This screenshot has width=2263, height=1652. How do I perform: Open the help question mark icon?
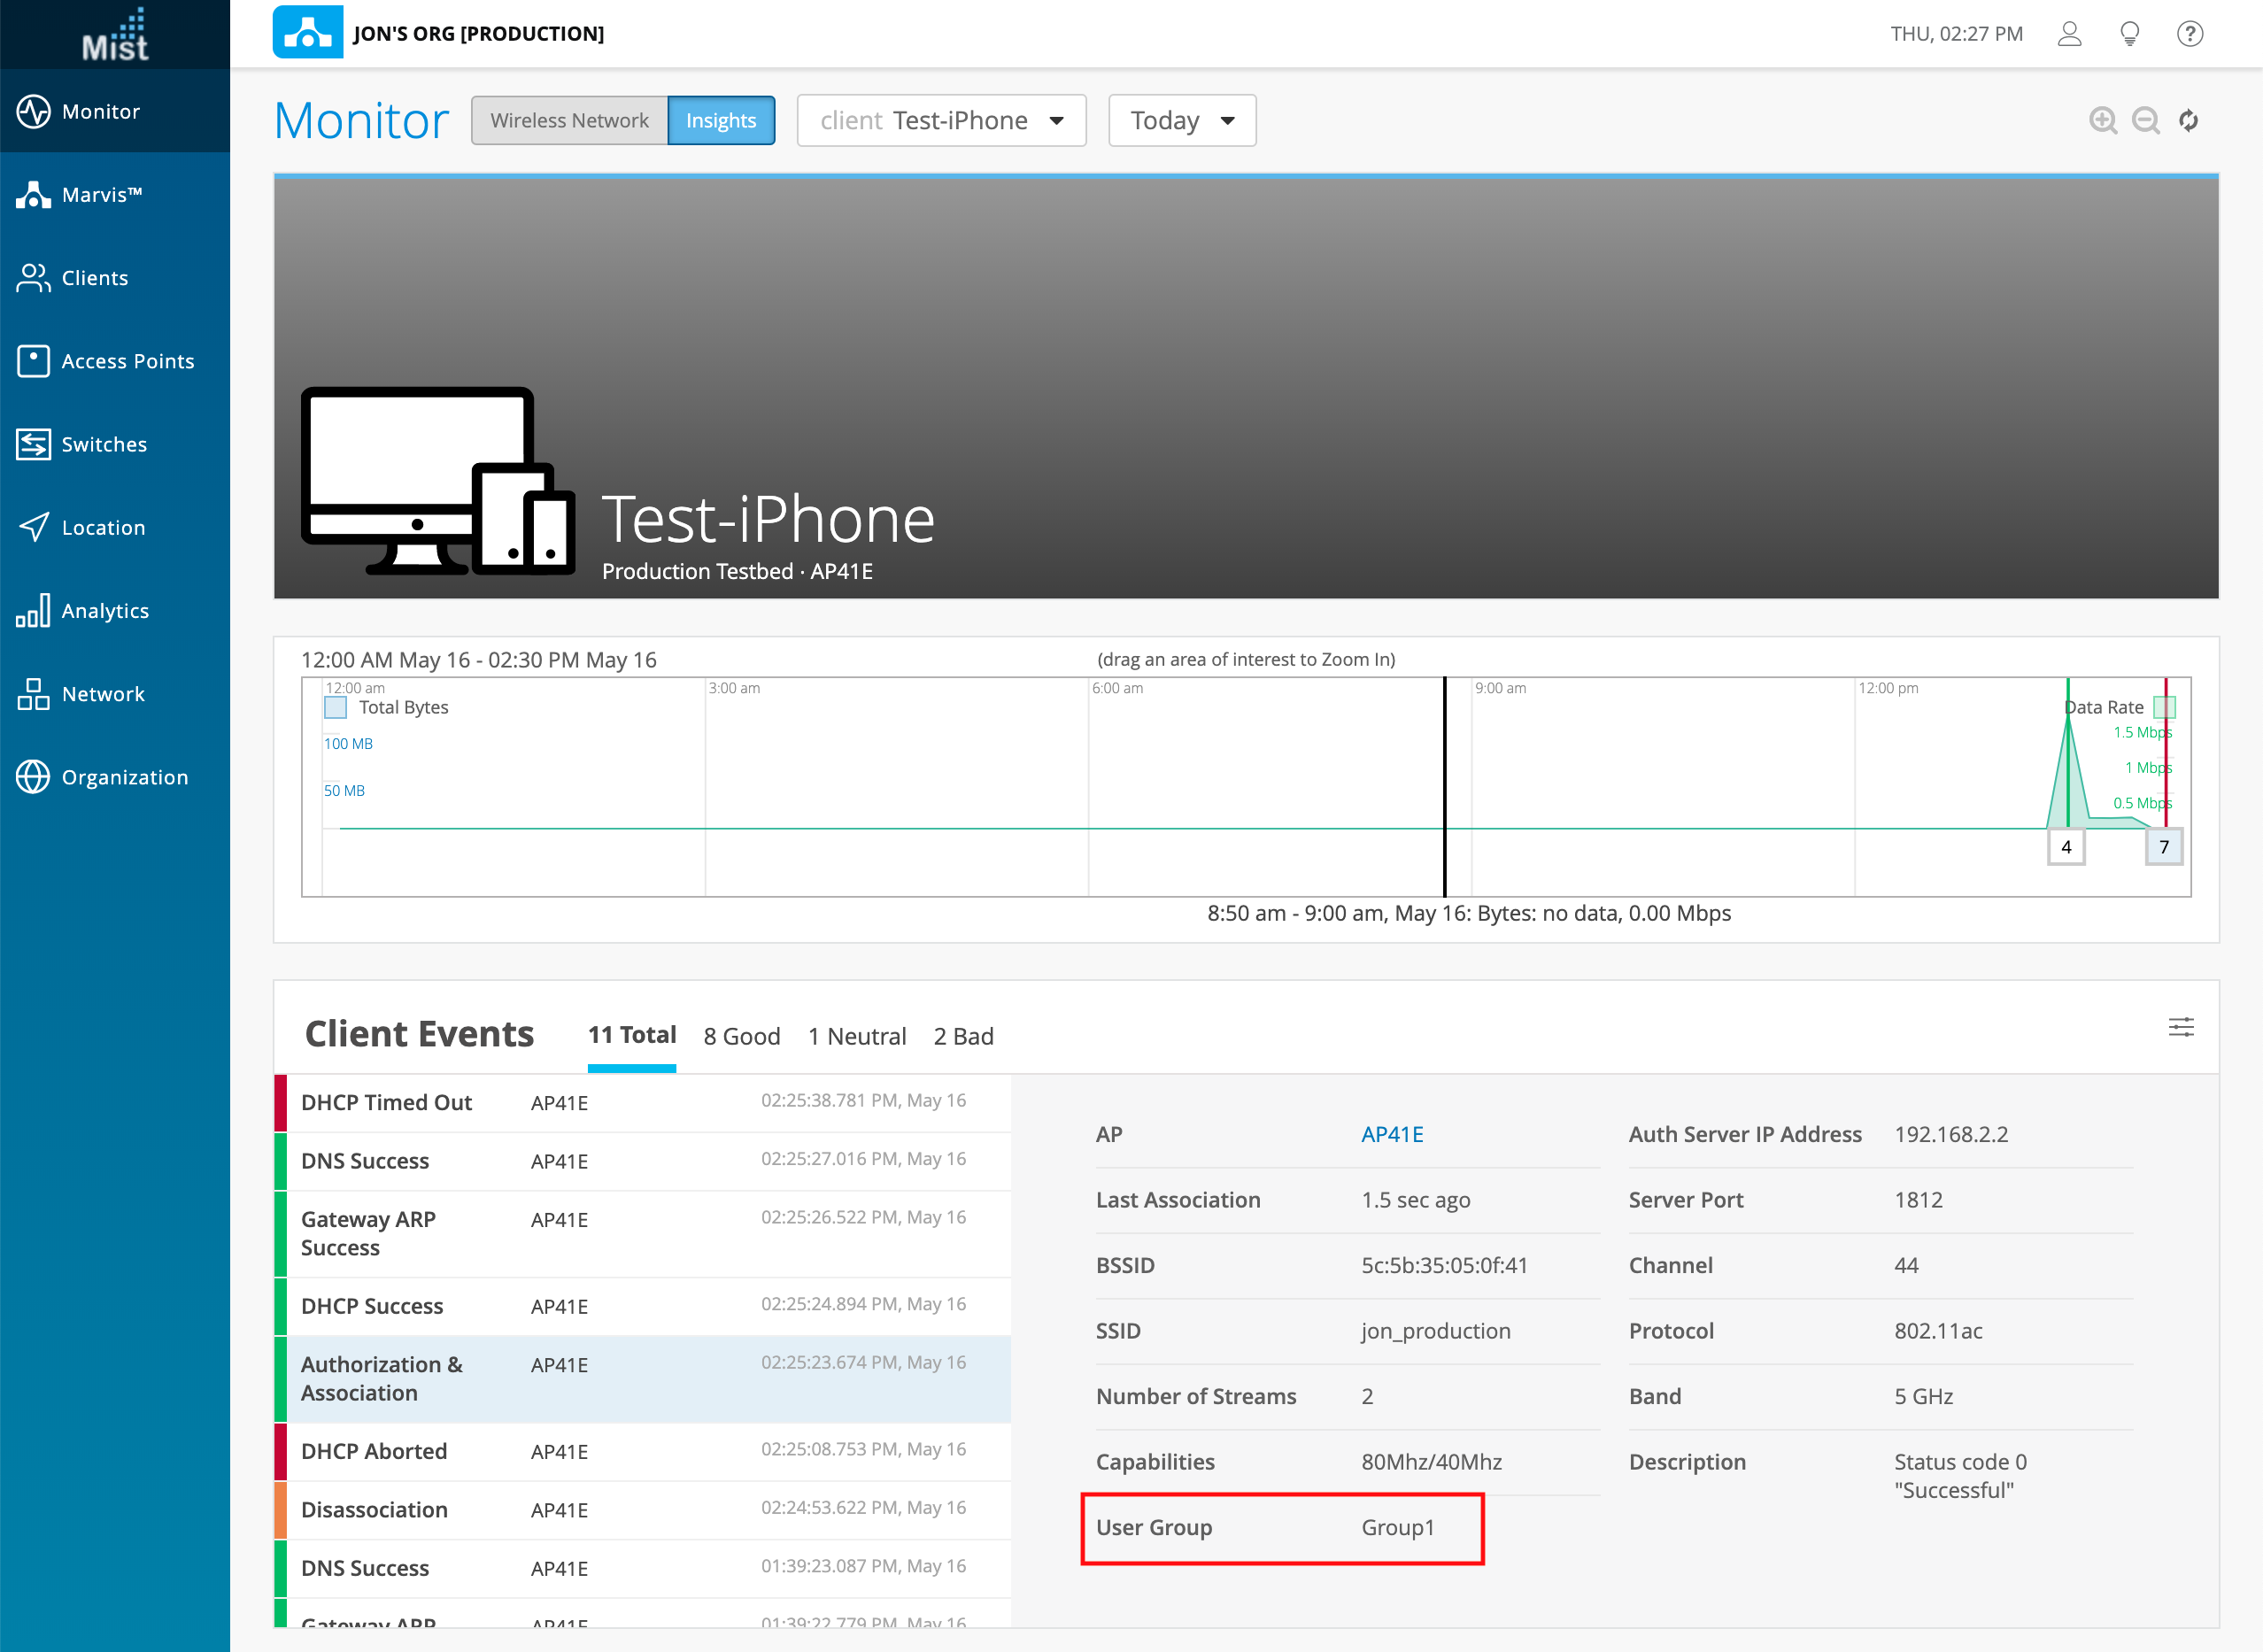[2190, 34]
